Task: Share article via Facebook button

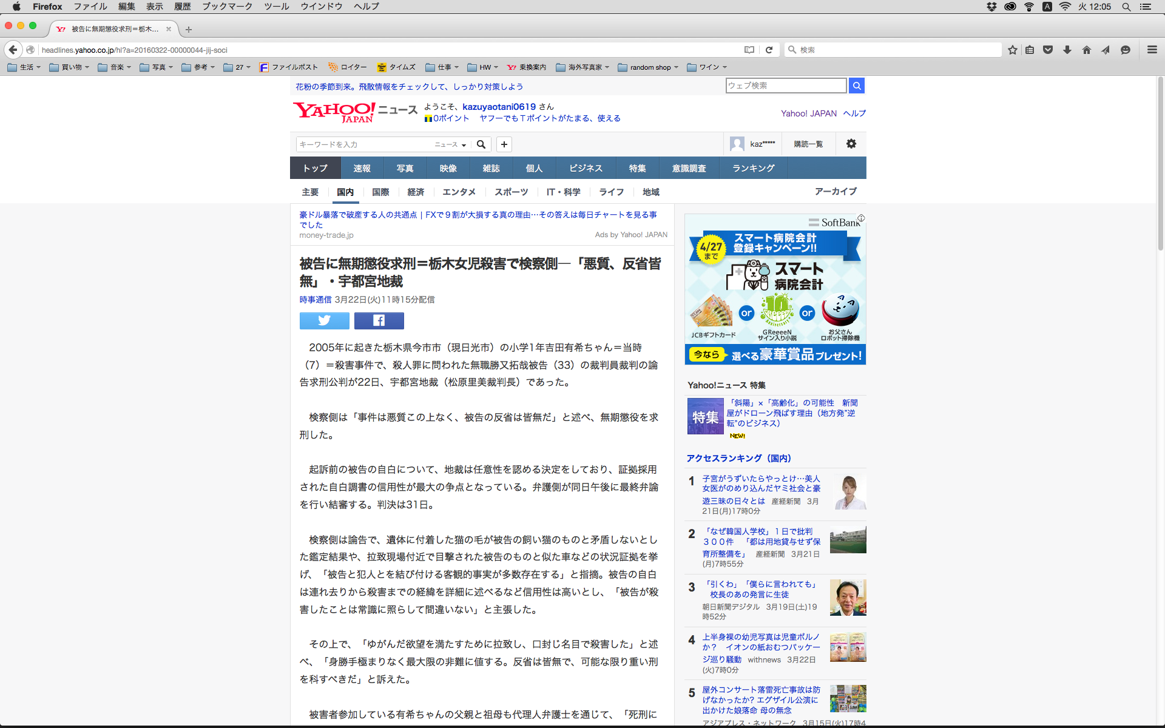Action: tap(379, 320)
